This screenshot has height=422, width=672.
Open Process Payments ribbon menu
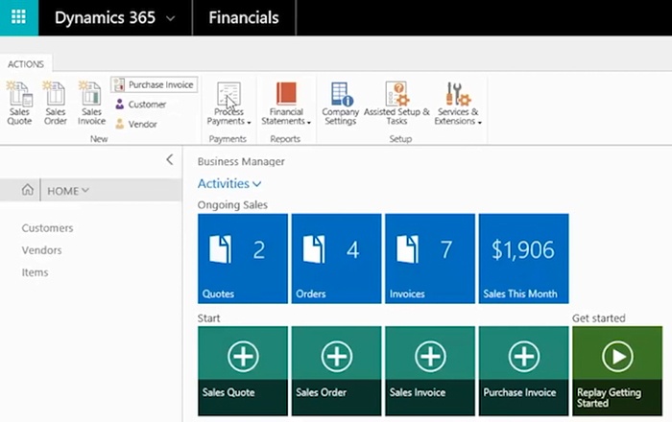click(x=228, y=104)
